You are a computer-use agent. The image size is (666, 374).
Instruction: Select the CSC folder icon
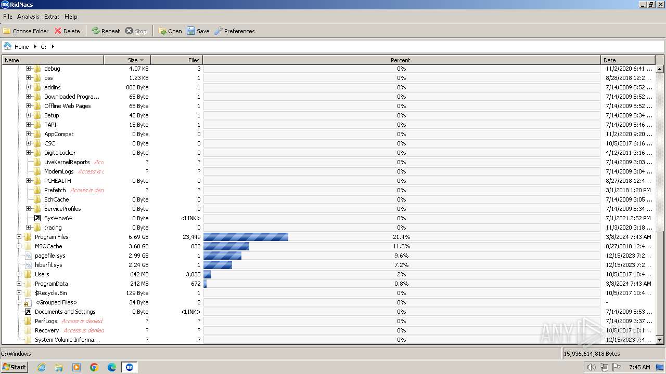click(37, 143)
